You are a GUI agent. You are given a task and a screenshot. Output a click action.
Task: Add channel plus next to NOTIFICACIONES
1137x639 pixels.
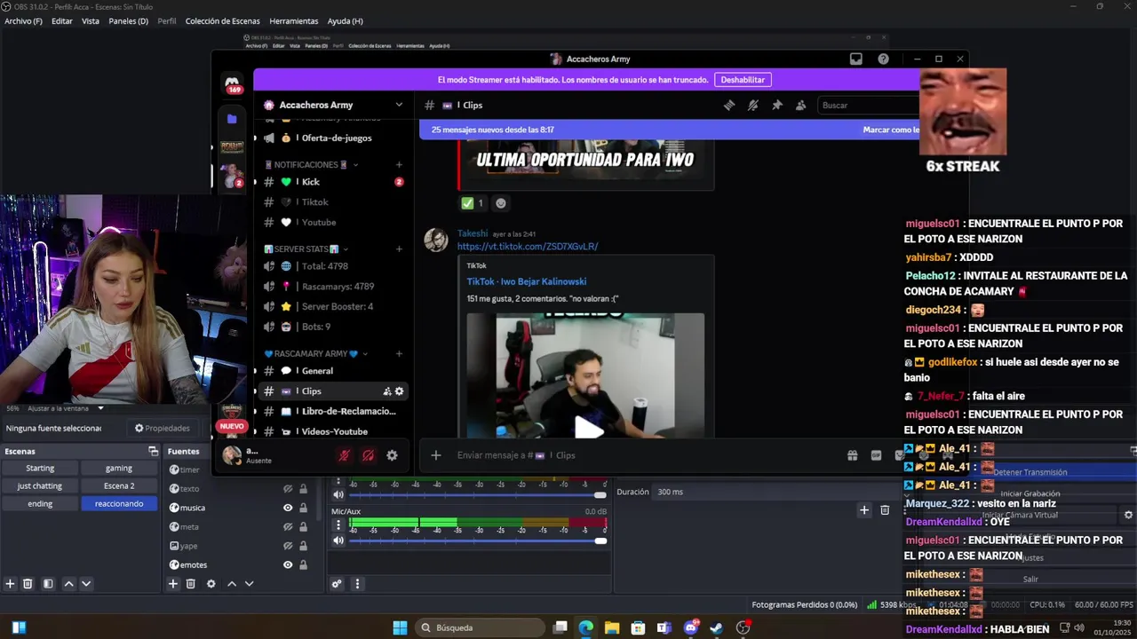399,164
